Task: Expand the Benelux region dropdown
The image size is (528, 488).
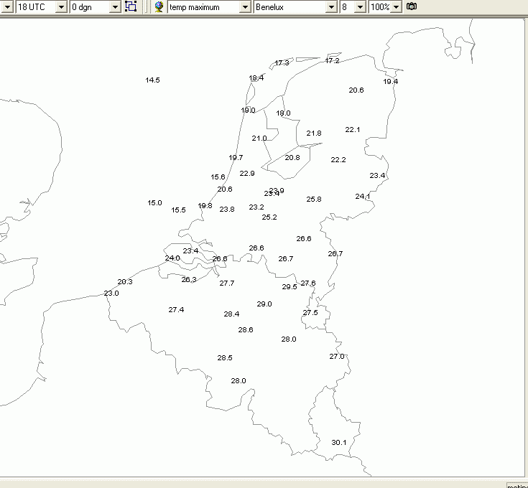Action: (x=331, y=6)
